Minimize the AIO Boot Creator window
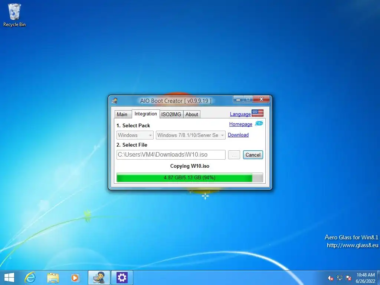This screenshot has width=380, height=285. 238,99
